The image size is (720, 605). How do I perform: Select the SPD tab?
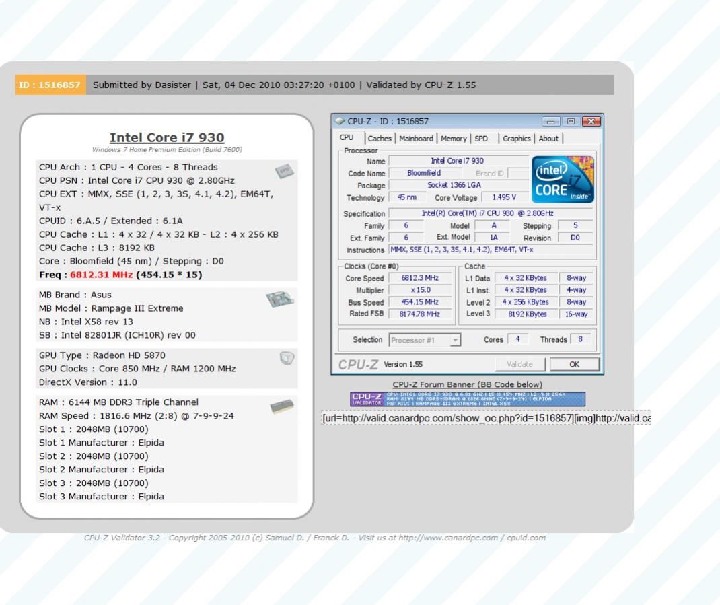(481, 138)
